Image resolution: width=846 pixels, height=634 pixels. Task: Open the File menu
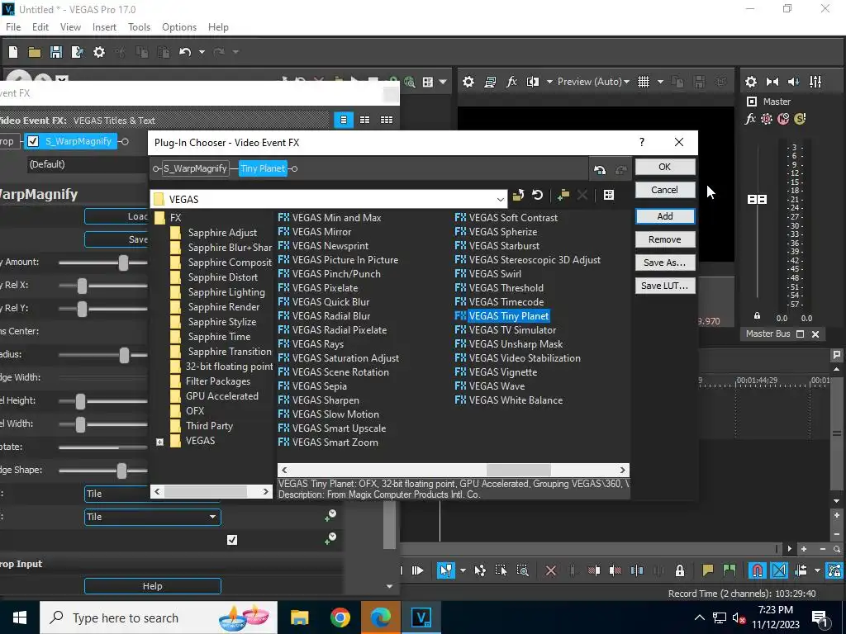click(x=13, y=27)
